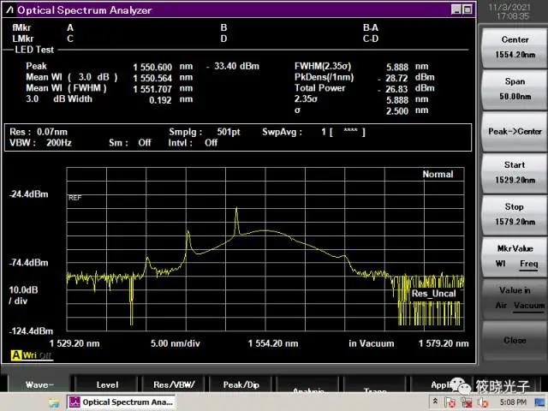Switch to the Level tab
The width and height of the screenshot is (548, 411).
(107, 385)
